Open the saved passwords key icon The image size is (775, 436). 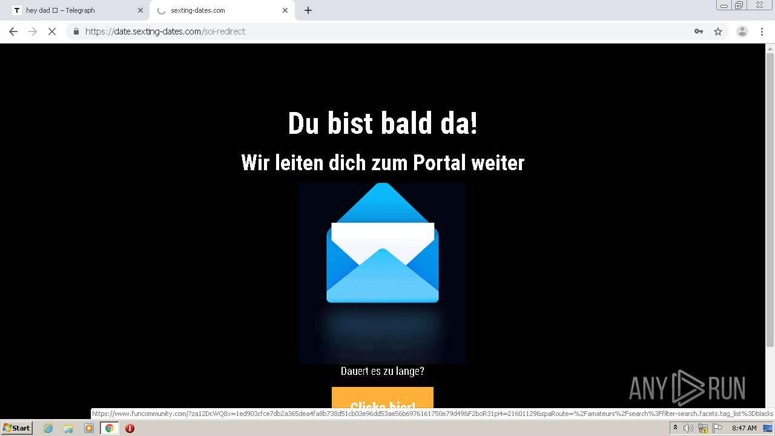pos(699,31)
